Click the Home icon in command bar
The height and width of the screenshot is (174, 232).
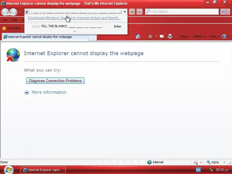click(138, 36)
